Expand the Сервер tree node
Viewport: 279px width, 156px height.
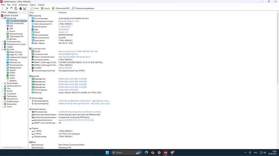click(x=2, y=47)
